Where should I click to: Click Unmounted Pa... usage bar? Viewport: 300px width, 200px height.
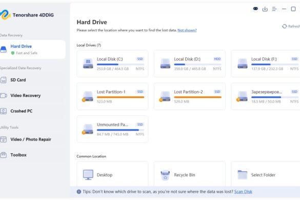(x=121, y=130)
